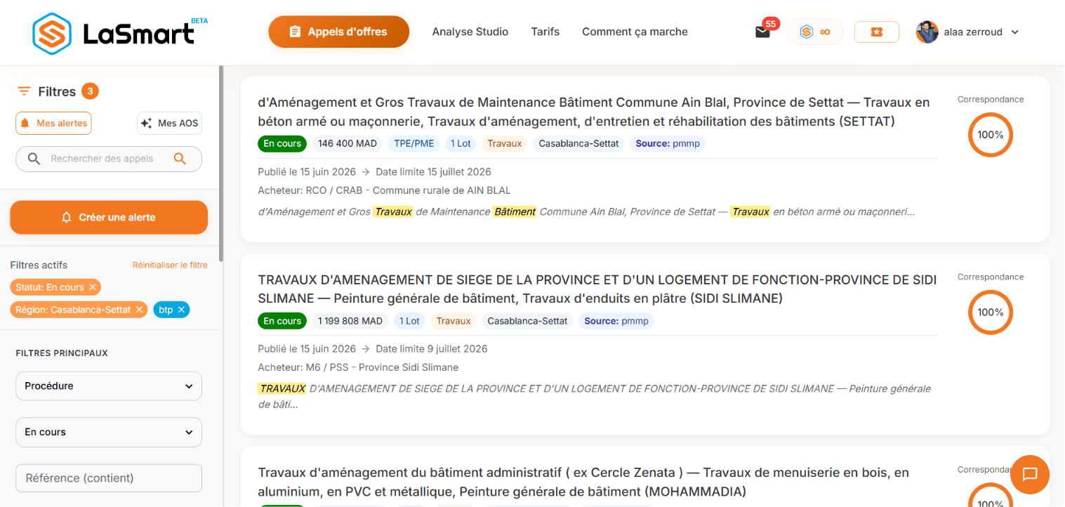Click the Filtres funnel icon

click(24, 91)
